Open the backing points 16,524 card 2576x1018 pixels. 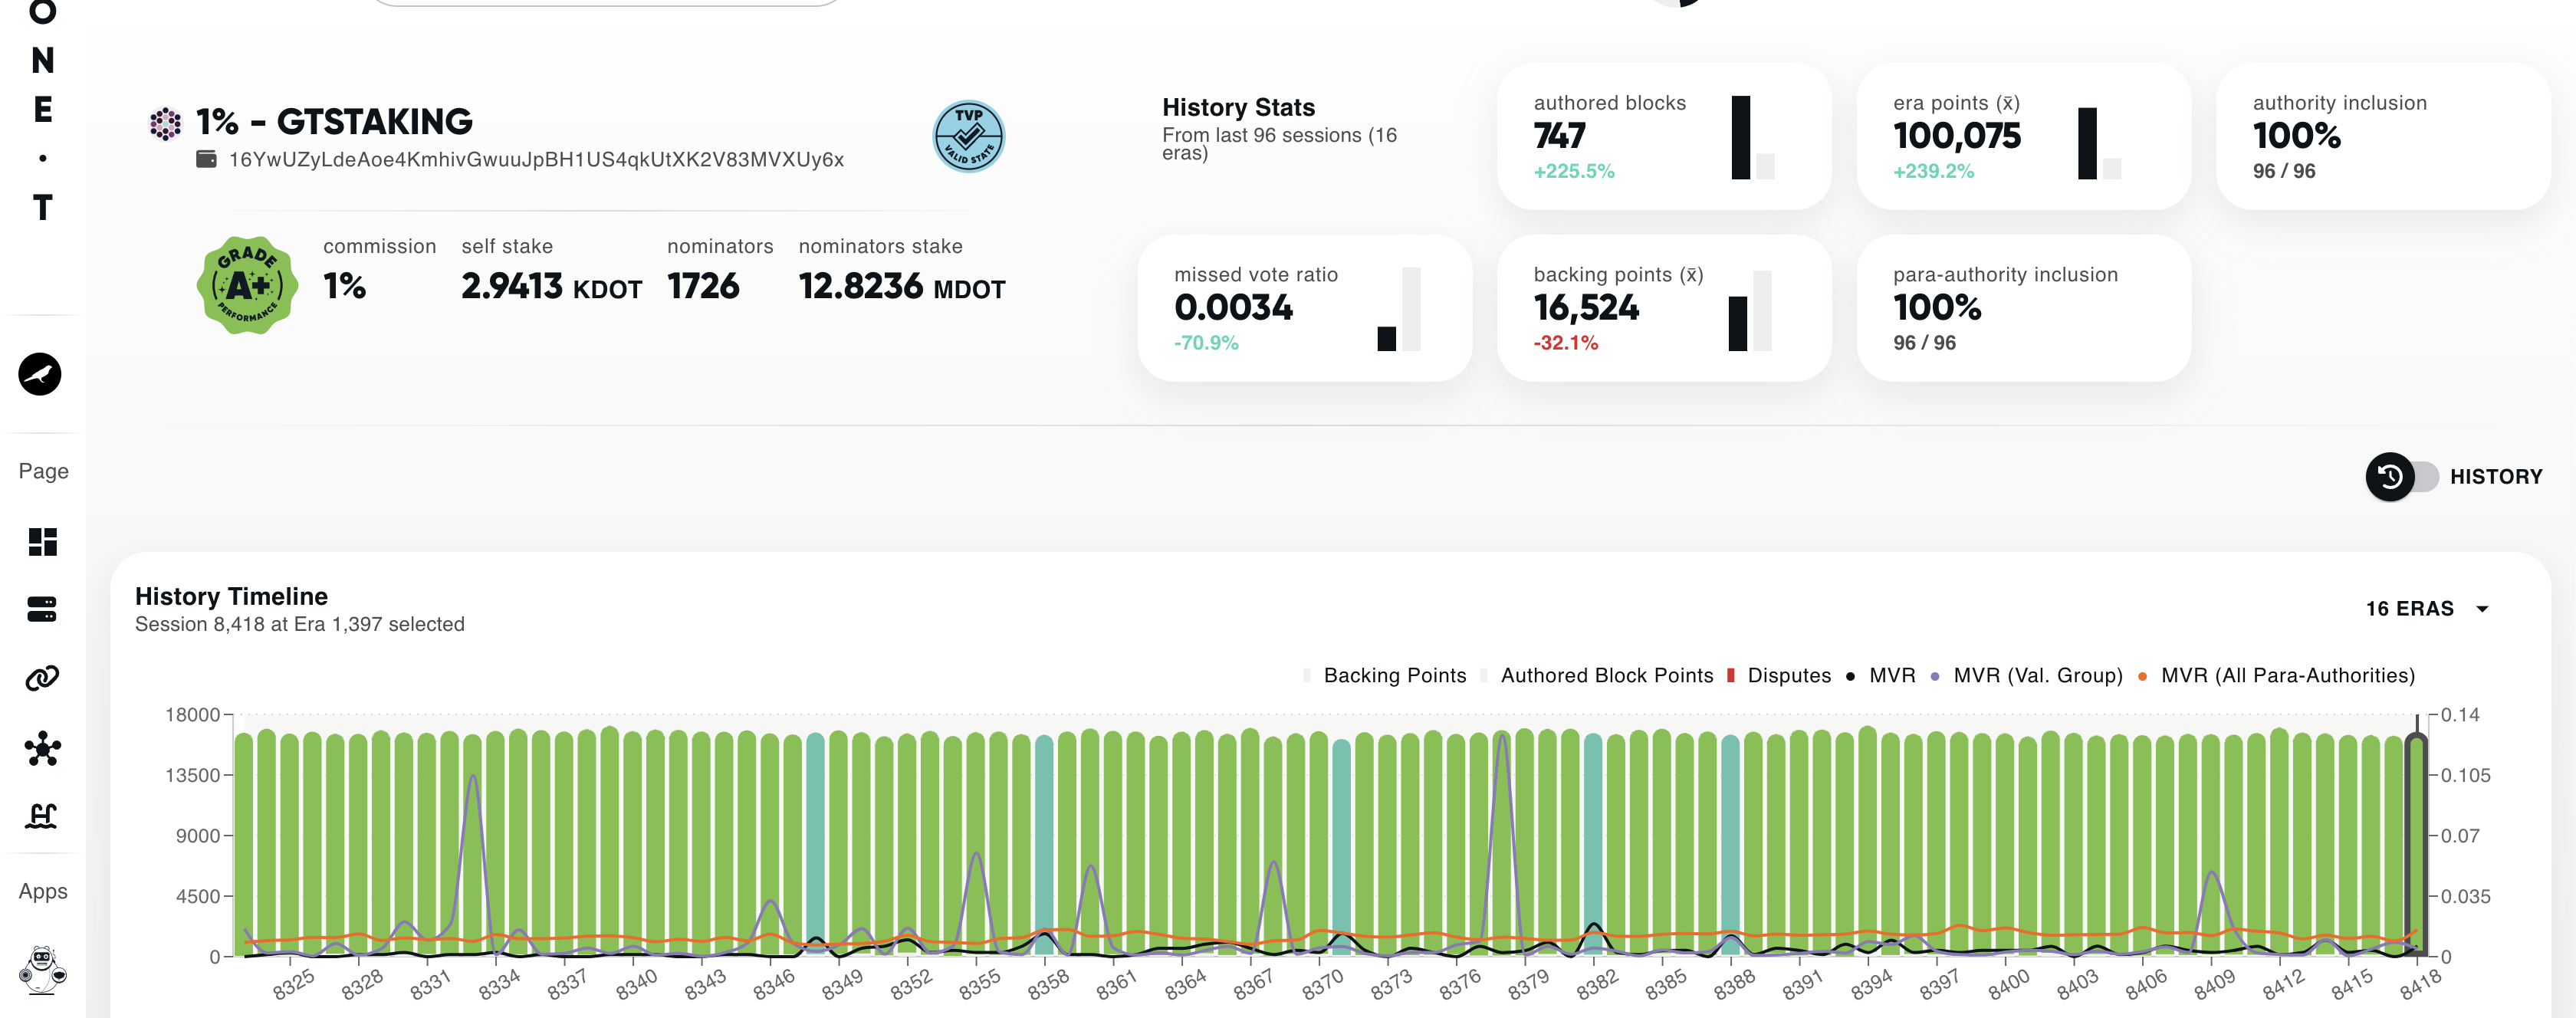point(1664,308)
